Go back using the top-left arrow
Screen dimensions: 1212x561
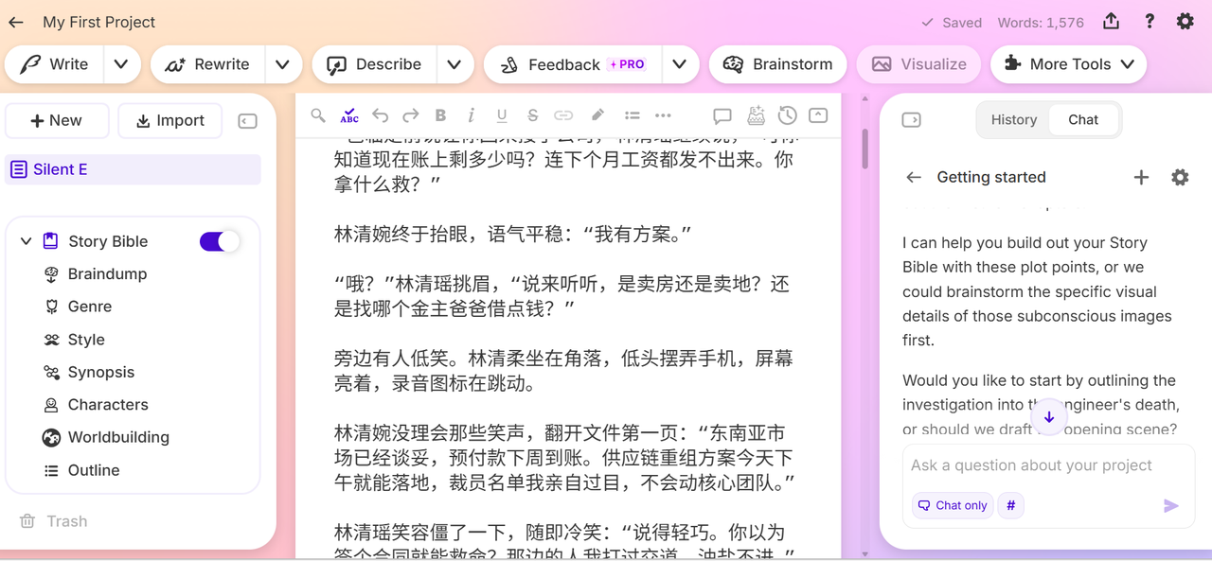click(15, 22)
